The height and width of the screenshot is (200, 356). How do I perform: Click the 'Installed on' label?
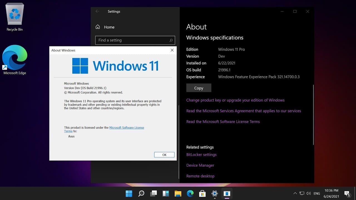196,63
